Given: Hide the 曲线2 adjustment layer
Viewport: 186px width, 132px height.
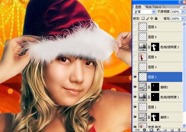Looking at the screenshot, I should tap(135, 87).
